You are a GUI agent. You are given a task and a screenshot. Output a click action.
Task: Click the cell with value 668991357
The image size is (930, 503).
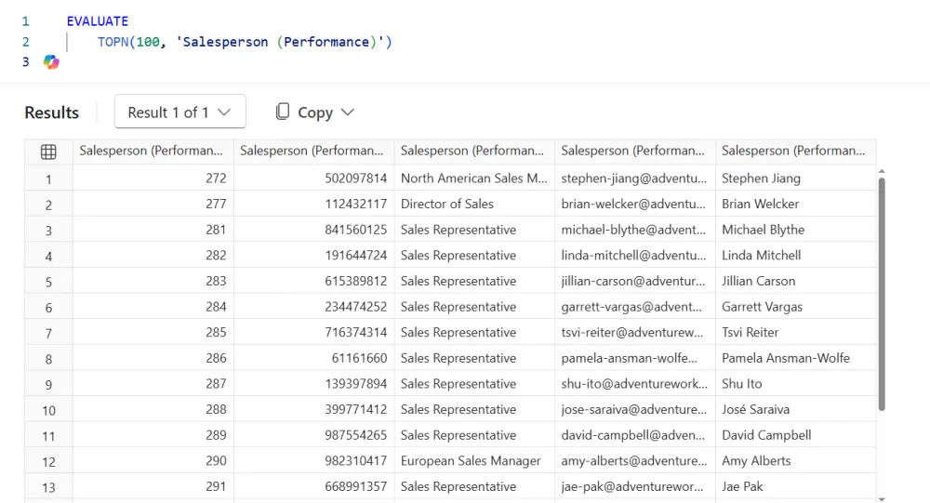(x=313, y=486)
